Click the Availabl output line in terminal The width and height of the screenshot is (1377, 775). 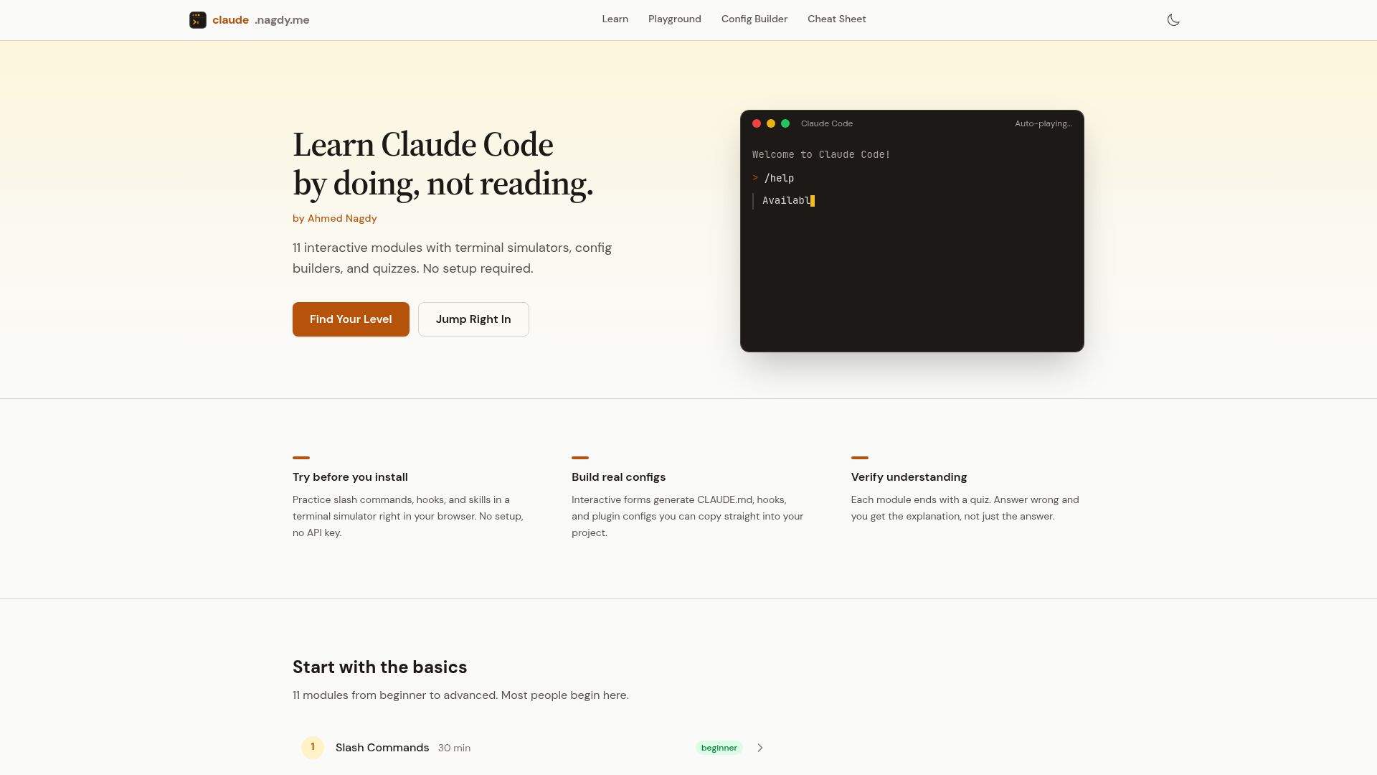pos(785,201)
